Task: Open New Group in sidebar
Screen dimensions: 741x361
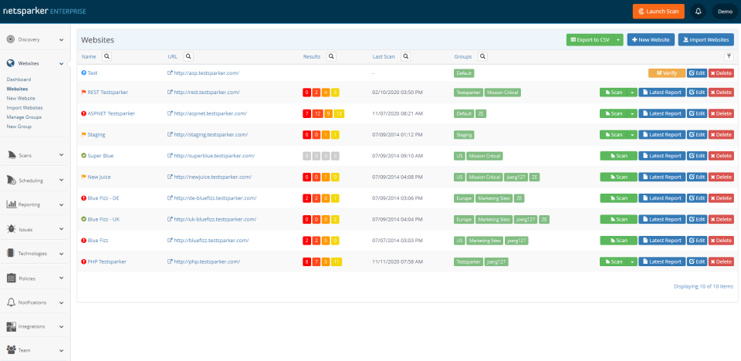Action: 19,127
